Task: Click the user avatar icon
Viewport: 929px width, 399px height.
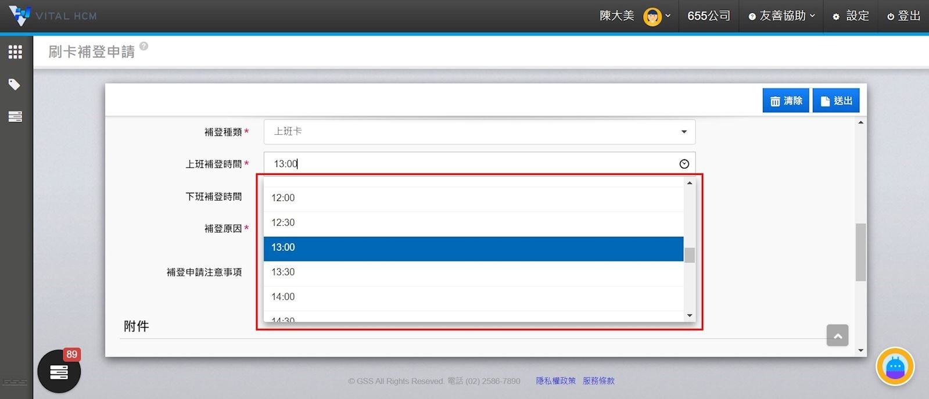Action: [x=652, y=16]
